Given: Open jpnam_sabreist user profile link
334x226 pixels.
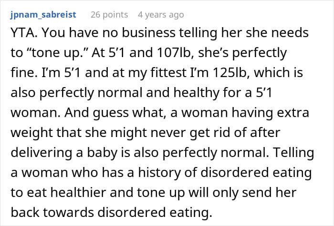Looking at the screenshot, I should tap(43, 15).
